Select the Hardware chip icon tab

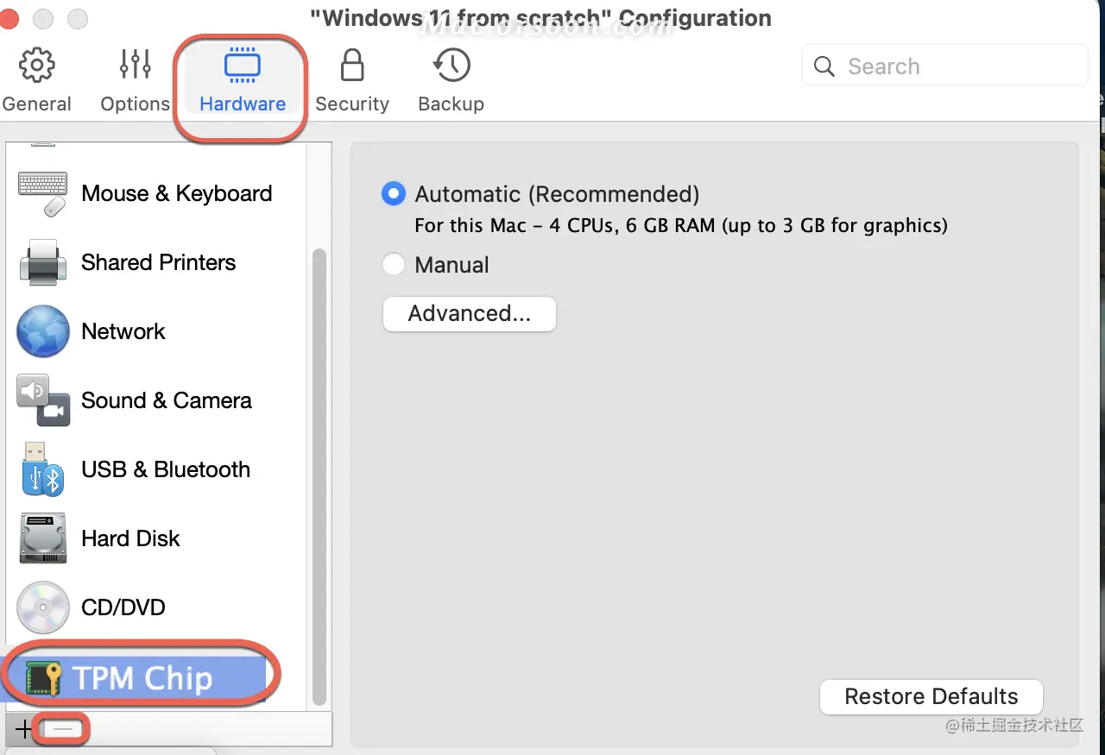tap(242, 66)
